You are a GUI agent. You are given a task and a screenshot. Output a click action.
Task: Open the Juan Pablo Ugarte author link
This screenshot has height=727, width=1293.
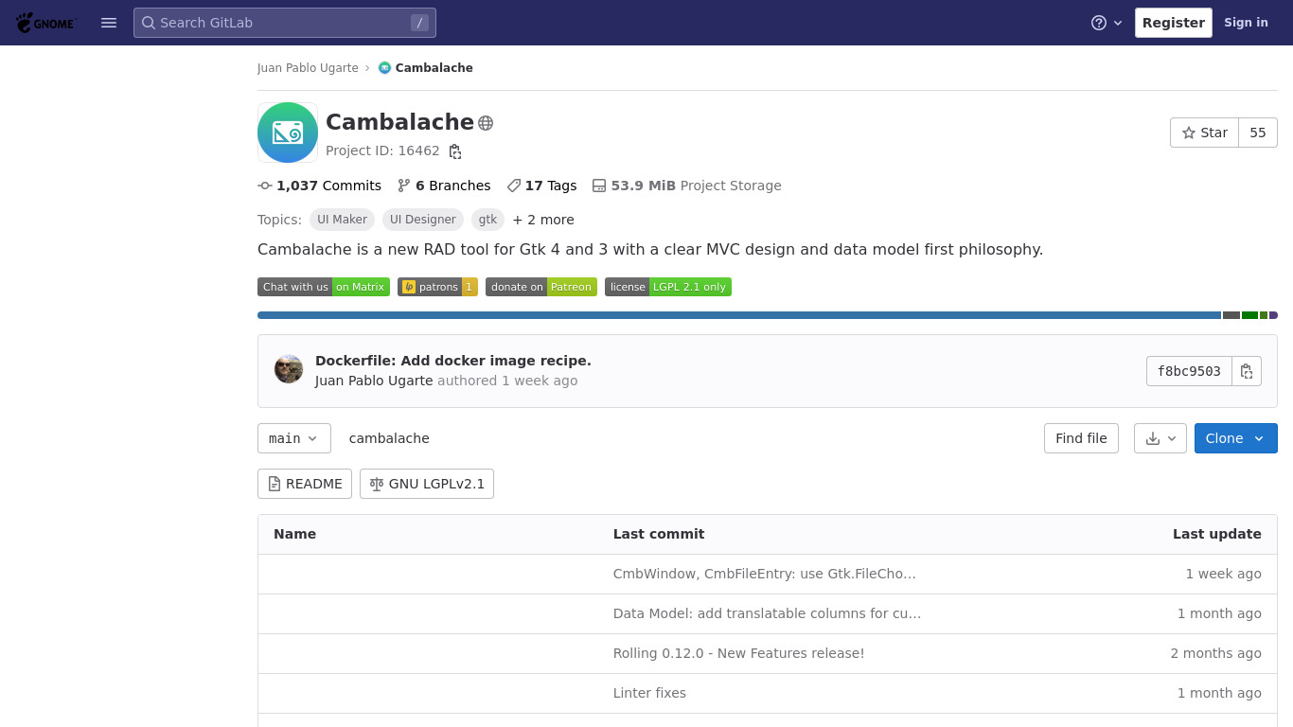pyautogui.click(x=374, y=381)
